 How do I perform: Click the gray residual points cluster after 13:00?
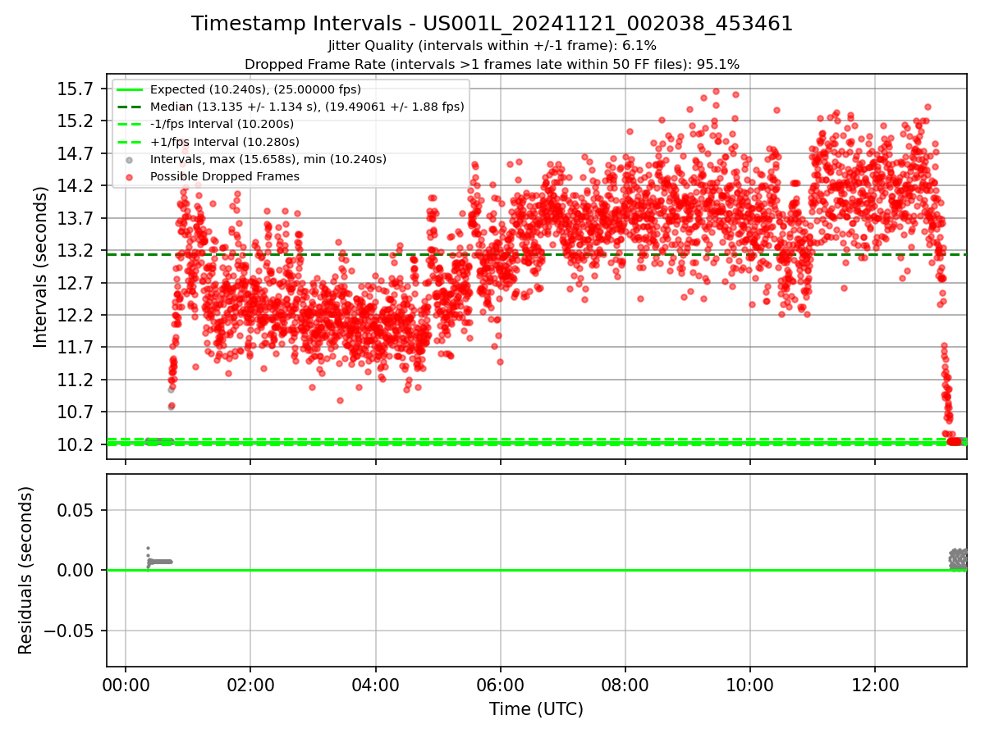pyautogui.click(x=958, y=558)
